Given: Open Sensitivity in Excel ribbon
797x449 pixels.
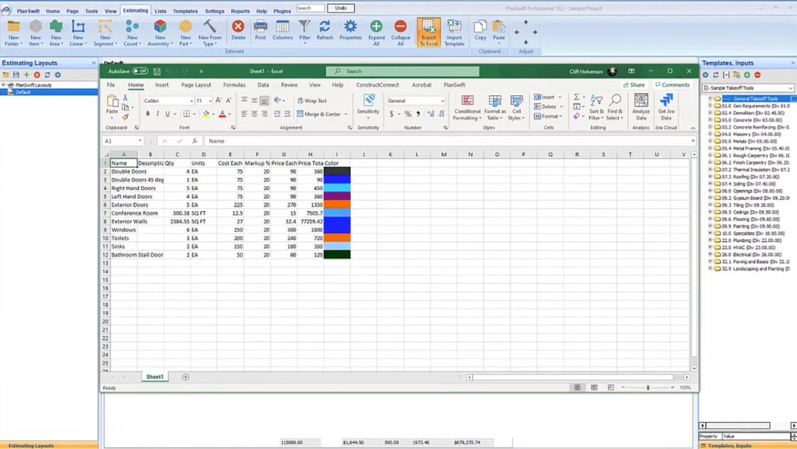Looking at the screenshot, I should coord(368,106).
